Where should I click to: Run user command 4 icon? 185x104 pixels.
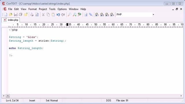point(112,14)
